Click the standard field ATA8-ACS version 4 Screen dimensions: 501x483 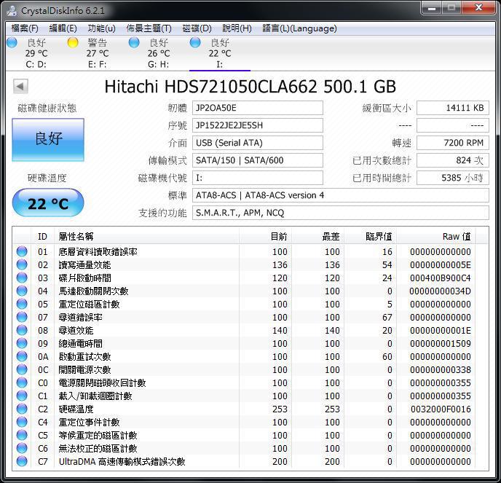point(340,195)
